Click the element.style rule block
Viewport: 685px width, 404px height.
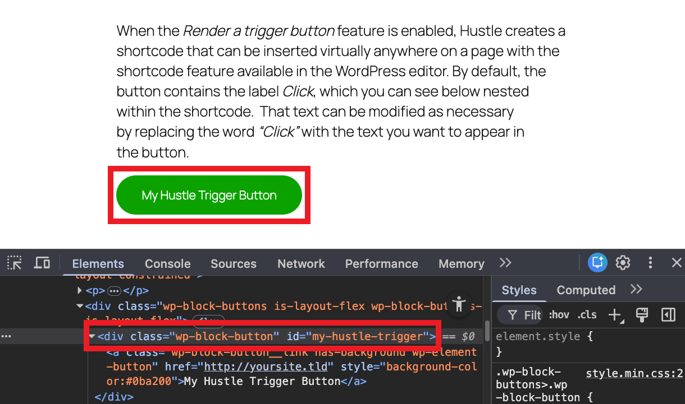[588, 344]
